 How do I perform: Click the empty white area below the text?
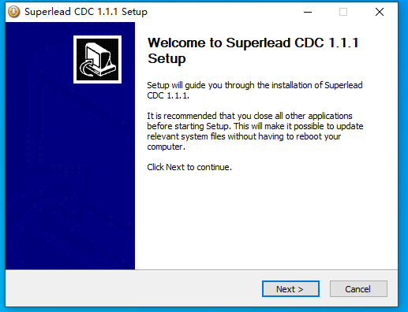[x=266, y=221]
